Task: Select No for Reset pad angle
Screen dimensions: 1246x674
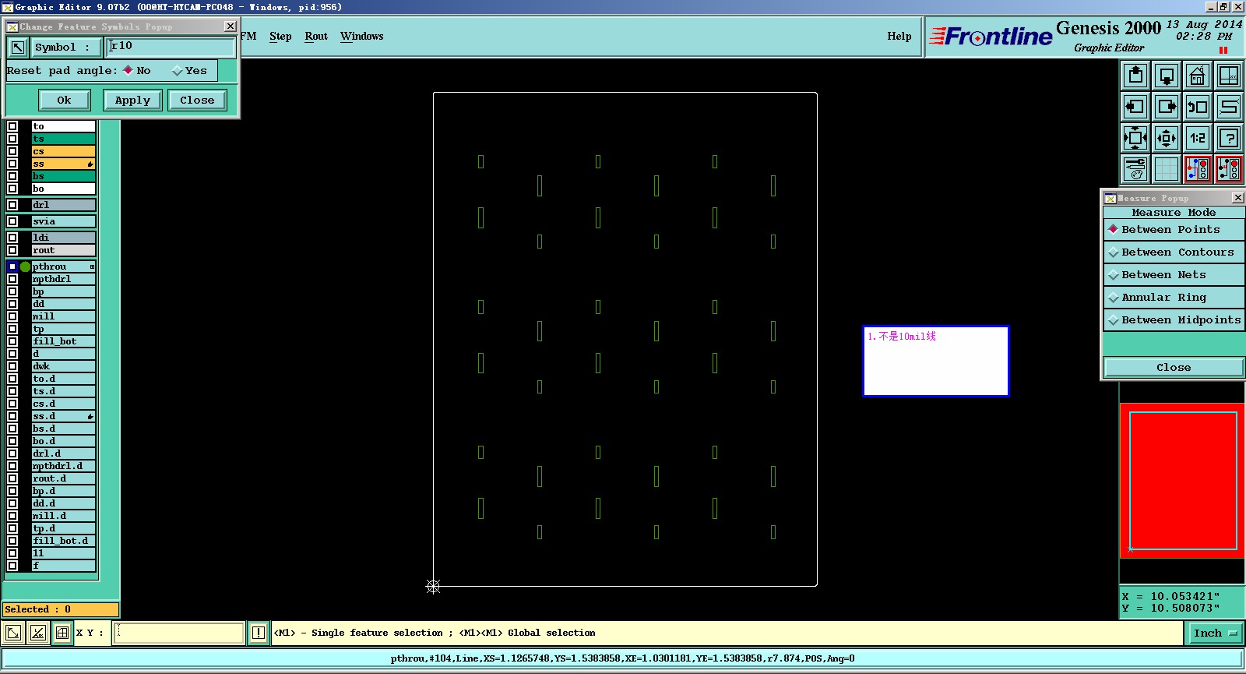Action: pos(137,70)
